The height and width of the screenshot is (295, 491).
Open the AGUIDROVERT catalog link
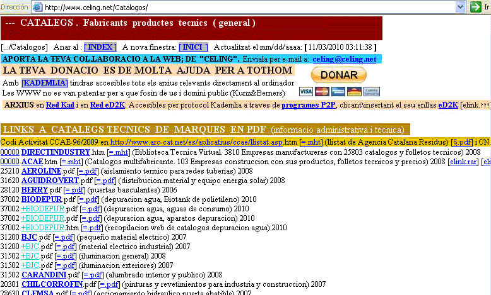[50, 181]
